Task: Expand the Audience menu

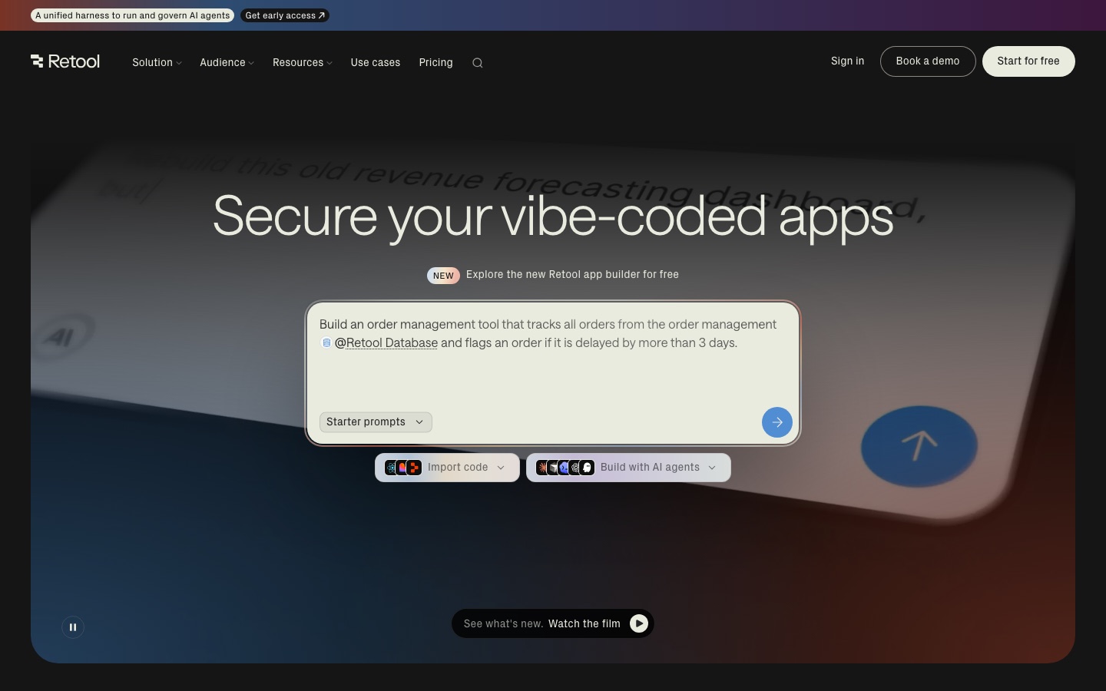Action: [227, 63]
